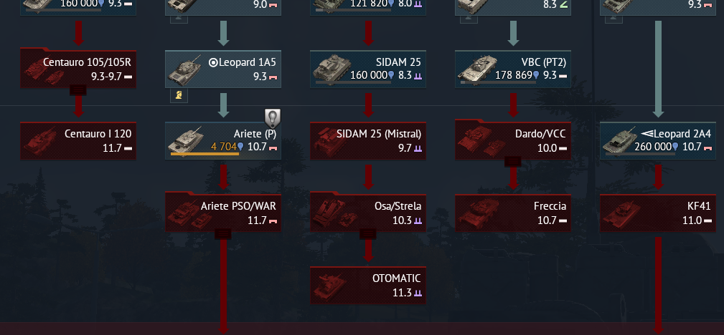The width and height of the screenshot is (724, 335).
Task: Click the red OTOMATIC vehicle silhouette
Action: [329, 286]
